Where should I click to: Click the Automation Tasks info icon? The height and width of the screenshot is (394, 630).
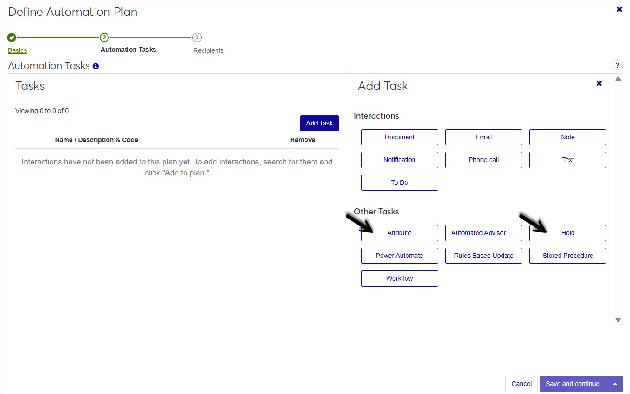click(95, 66)
